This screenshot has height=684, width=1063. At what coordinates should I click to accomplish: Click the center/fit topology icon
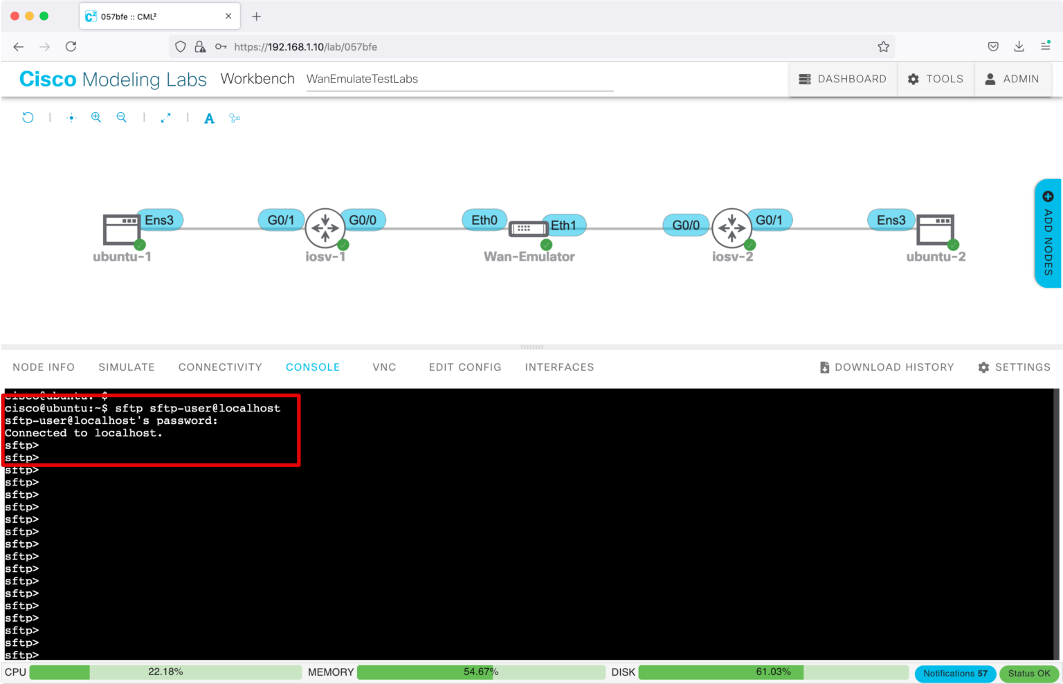[71, 118]
